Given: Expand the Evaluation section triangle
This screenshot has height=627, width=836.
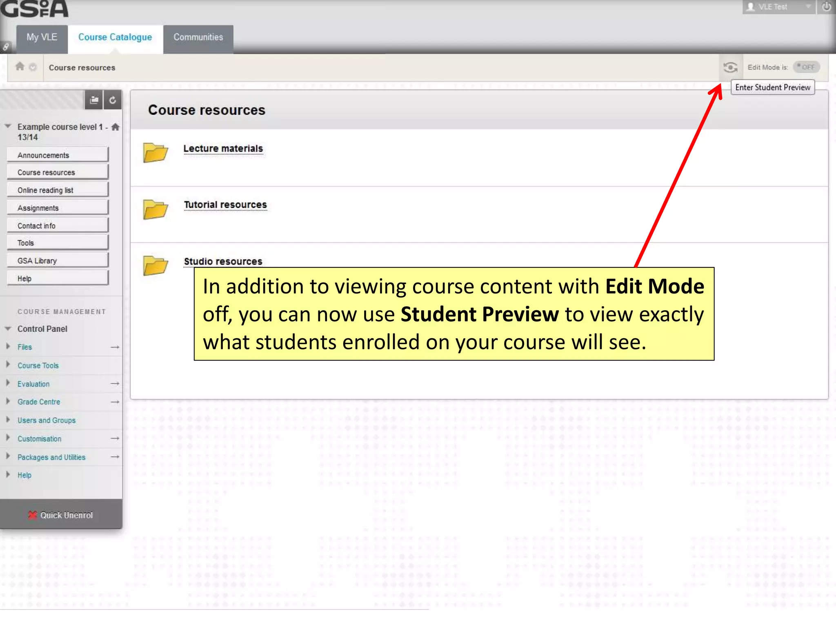Looking at the screenshot, I should click(8, 383).
